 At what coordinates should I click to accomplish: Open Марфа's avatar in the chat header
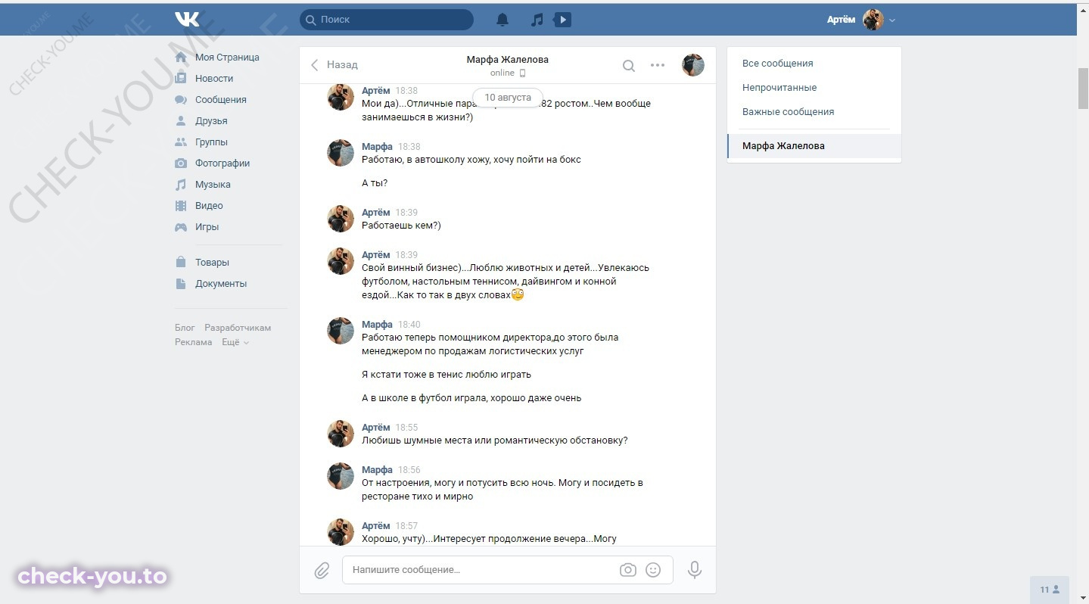pyautogui.click(x=693, y=65)
